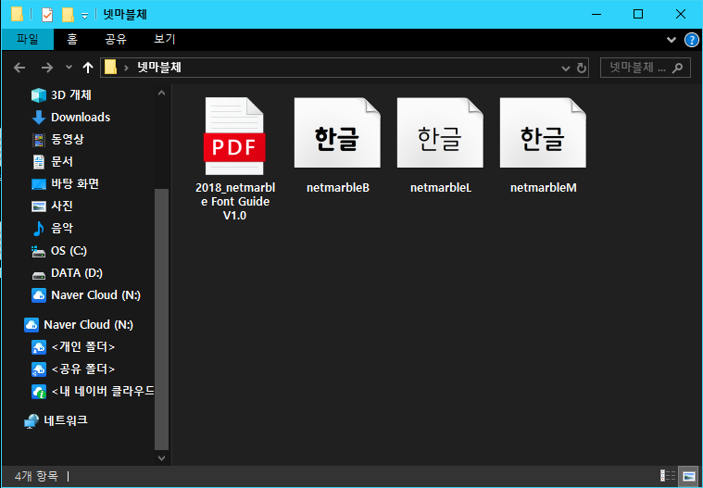Open <내 네이버 클라우드 item
The height and width of the screenshot is (488, 703).
(x=103, y=391)
